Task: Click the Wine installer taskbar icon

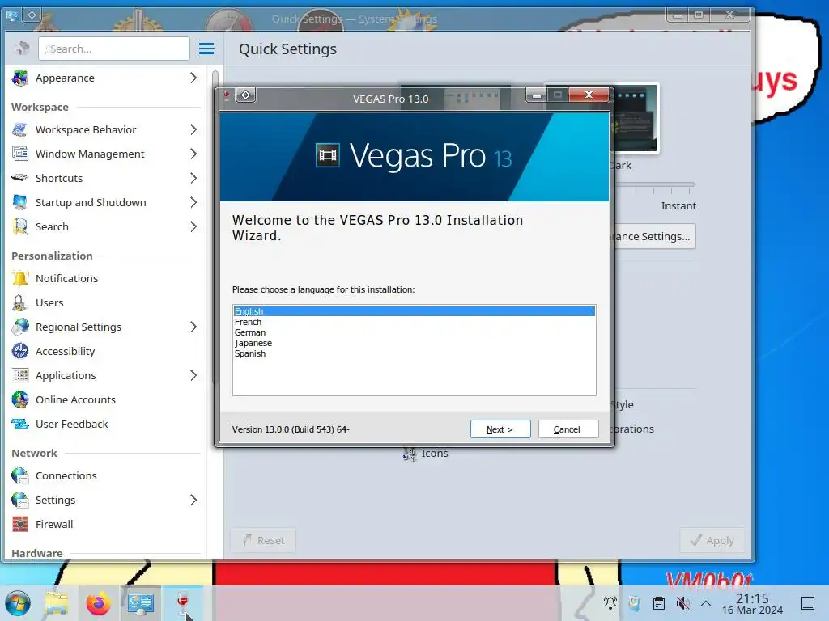Action: pos(183,603)
